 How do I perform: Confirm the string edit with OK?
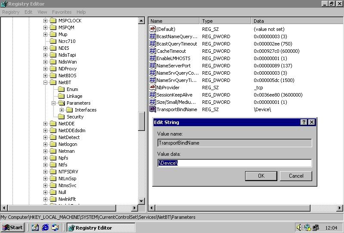coord(261,176)
